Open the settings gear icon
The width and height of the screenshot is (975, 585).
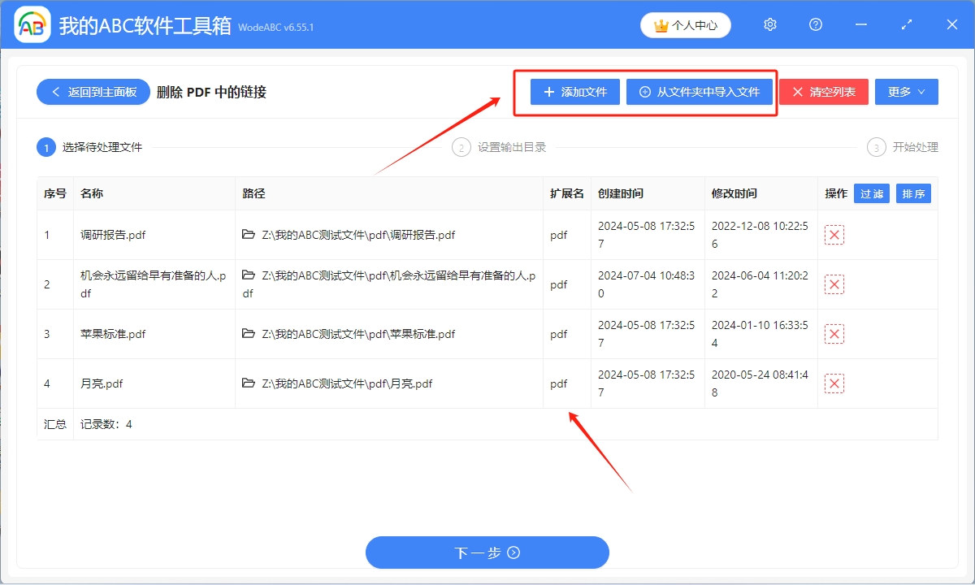coord(769,24)
